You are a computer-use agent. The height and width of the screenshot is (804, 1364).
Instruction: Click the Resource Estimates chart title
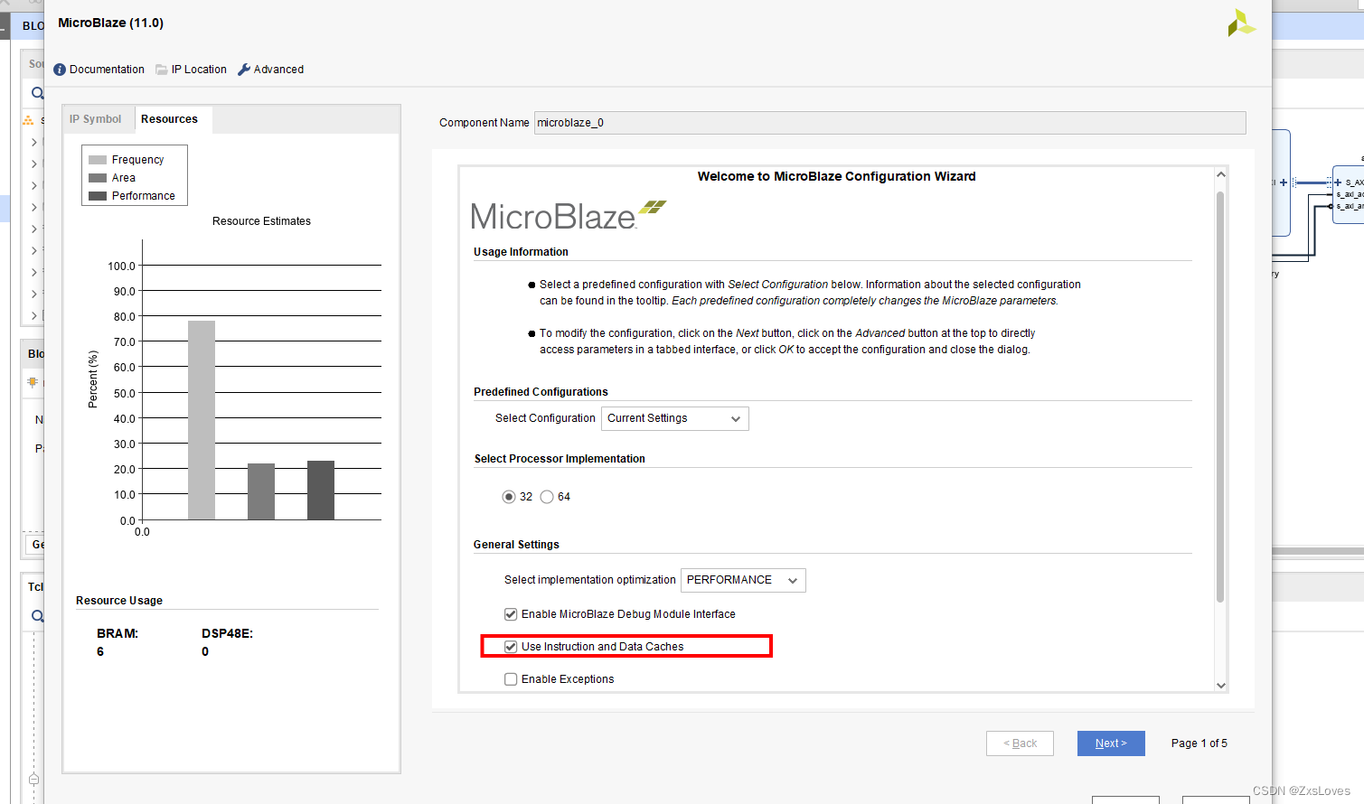point(261,221)
